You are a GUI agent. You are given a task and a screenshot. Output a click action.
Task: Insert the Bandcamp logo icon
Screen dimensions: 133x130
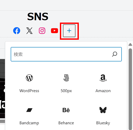(29, 110)
